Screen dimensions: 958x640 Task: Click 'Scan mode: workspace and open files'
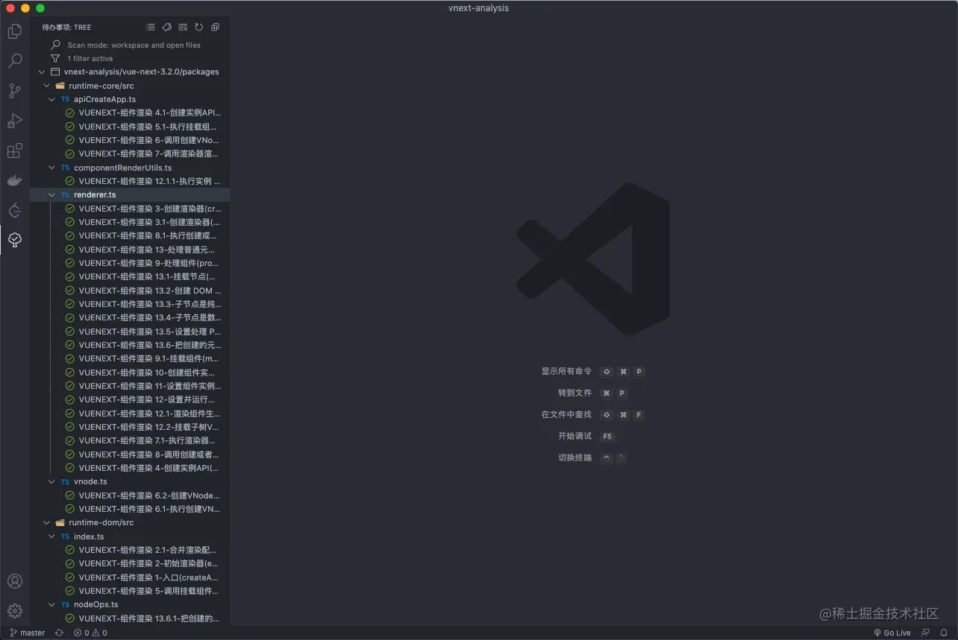pyautogui.click(x=134, y=45)
